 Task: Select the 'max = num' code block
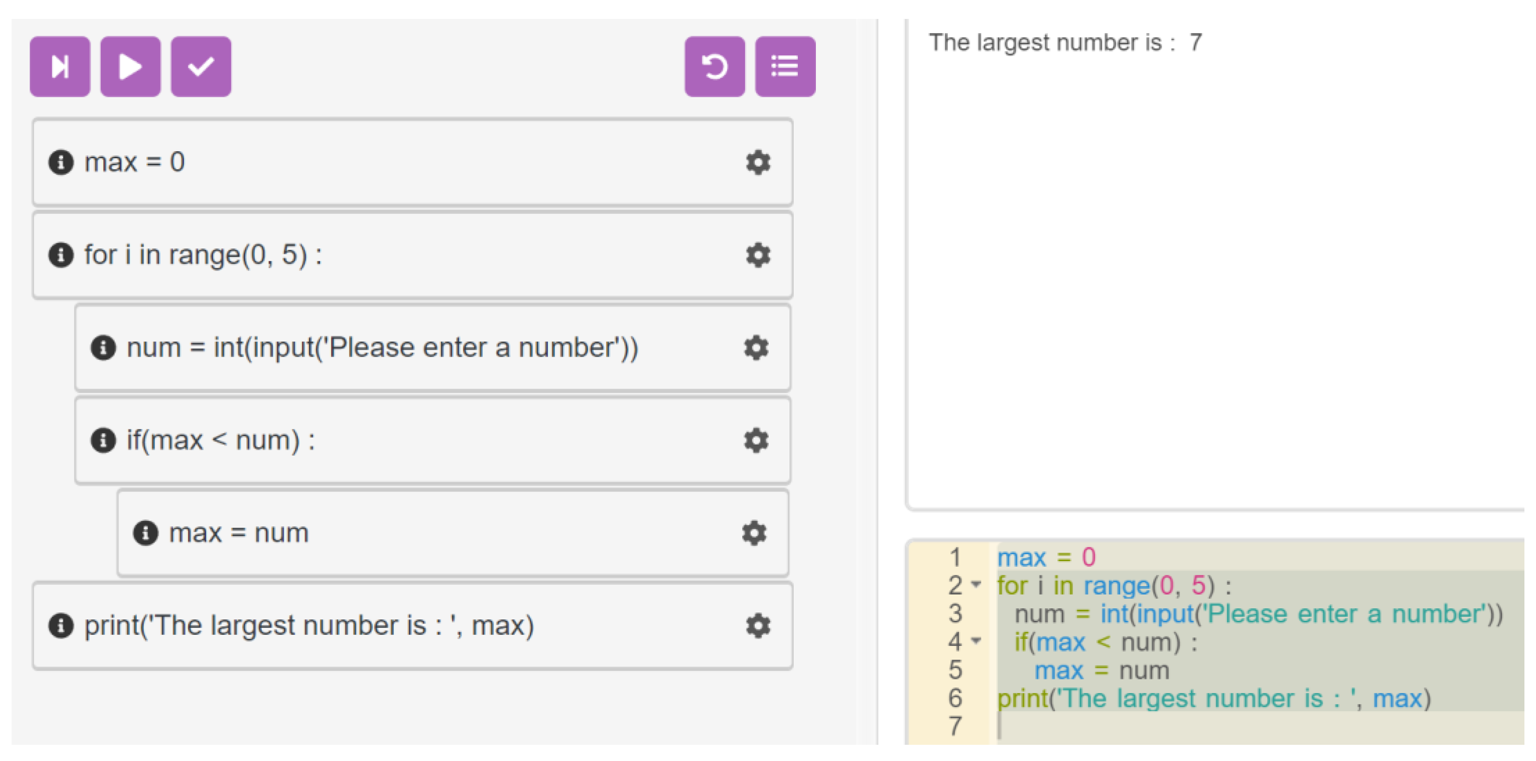417,533
